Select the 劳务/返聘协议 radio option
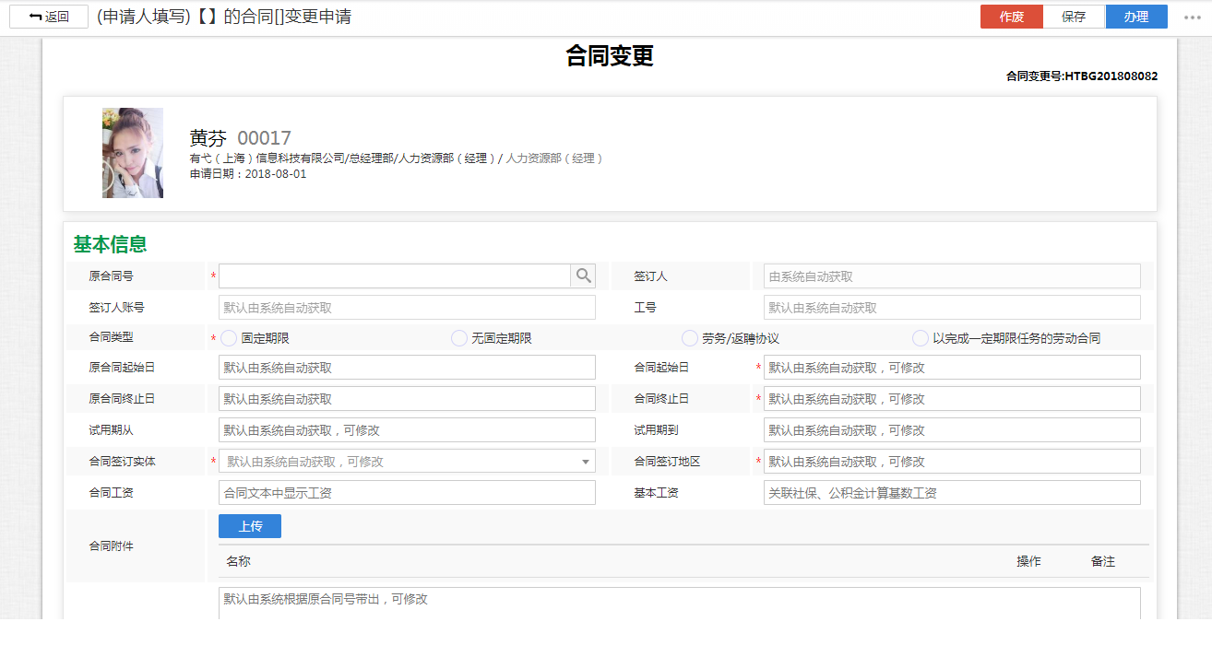1212x645 pixels. [690, 338]
